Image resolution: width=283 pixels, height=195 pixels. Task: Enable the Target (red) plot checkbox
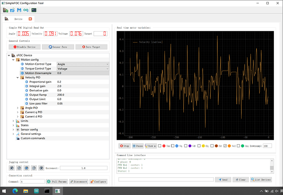160,146
